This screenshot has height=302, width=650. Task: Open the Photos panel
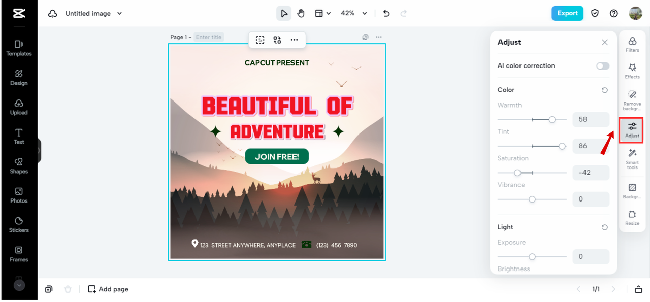(19, 195)
